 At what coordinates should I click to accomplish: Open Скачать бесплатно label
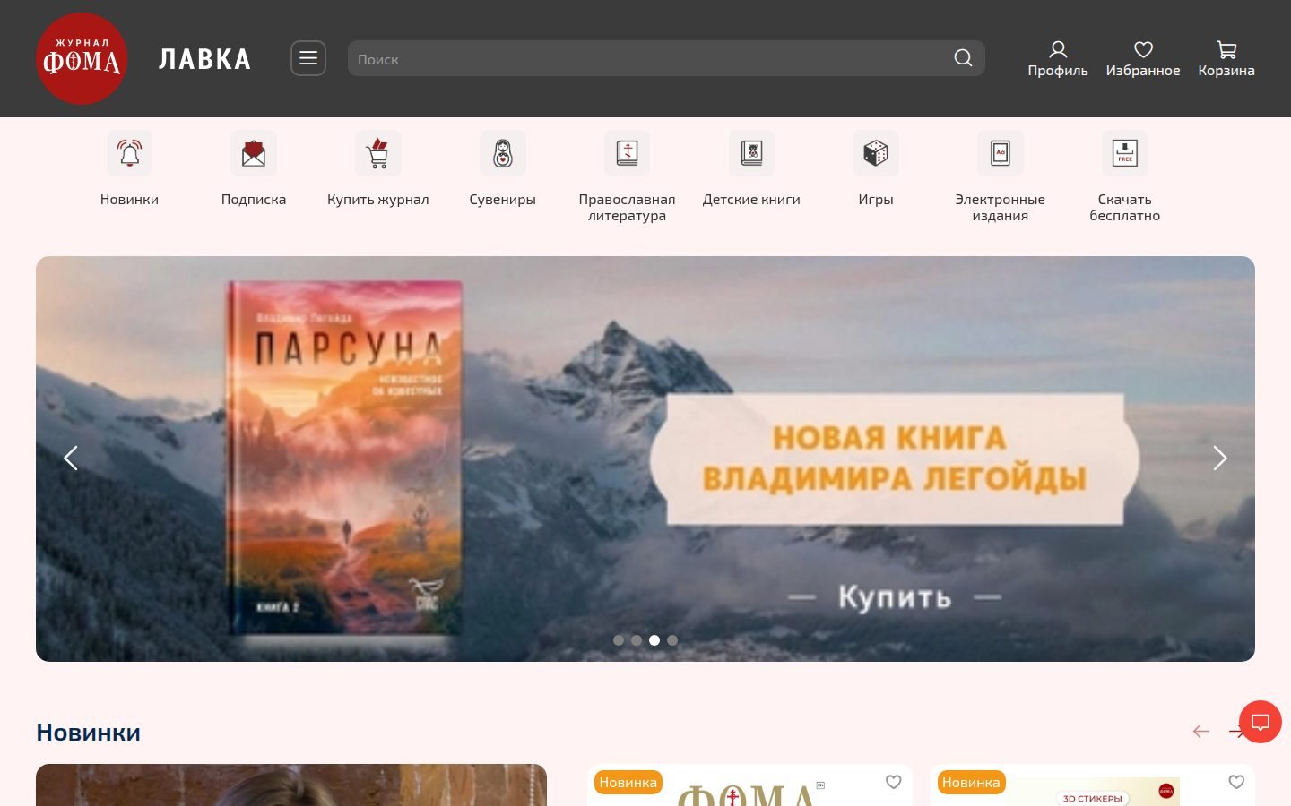(x=1125, y=208)
